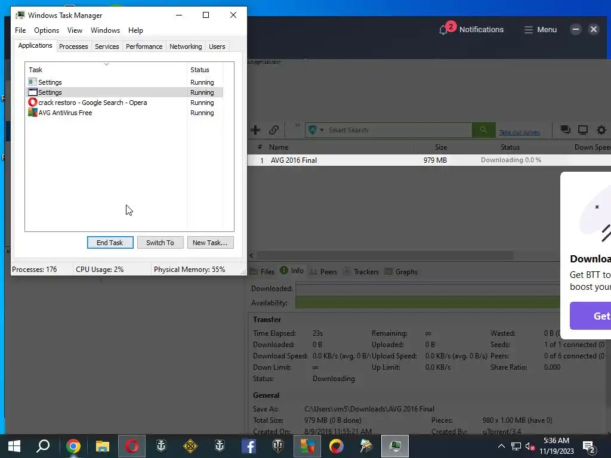Screen dimensions: 611x458
Task: Open File Explorer from the taskbar
Action: (x=103, y=446)
